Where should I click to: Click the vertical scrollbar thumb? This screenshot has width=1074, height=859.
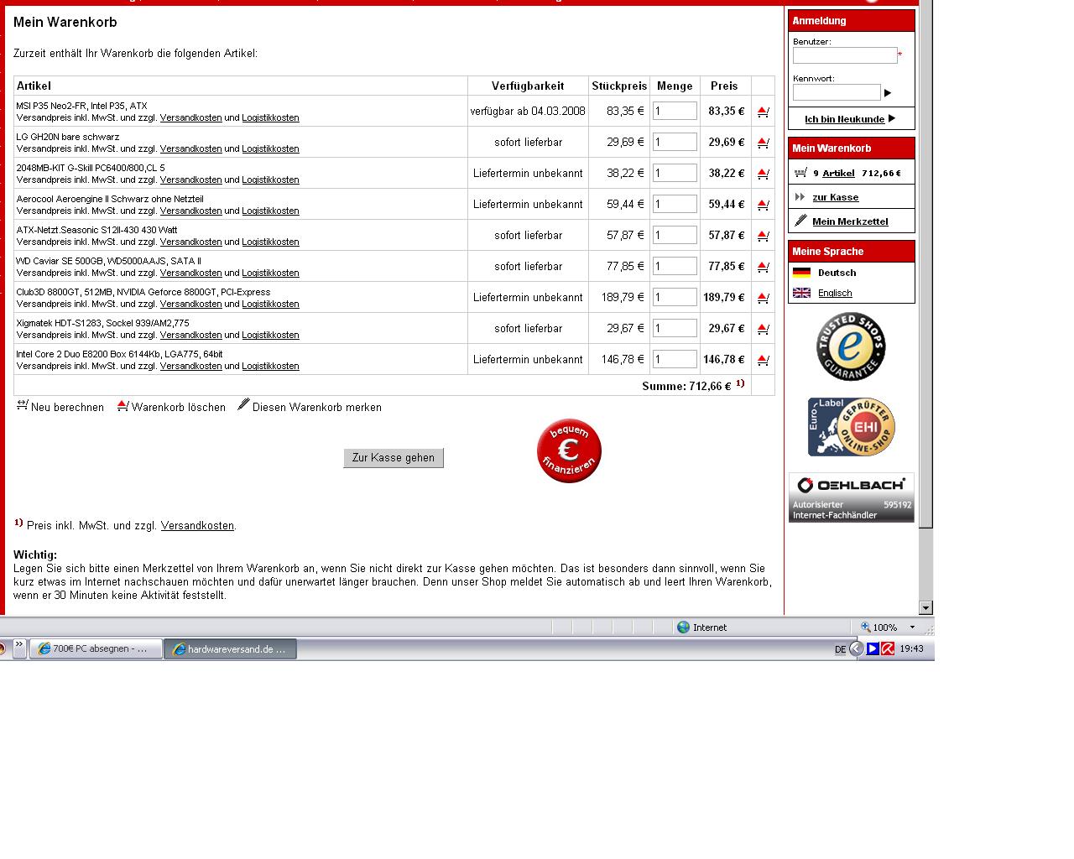(x=925, y=264)
